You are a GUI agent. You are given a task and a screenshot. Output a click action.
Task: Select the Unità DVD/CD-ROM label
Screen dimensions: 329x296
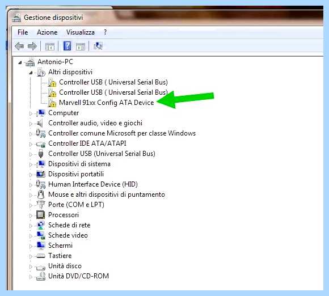point(78,276)
